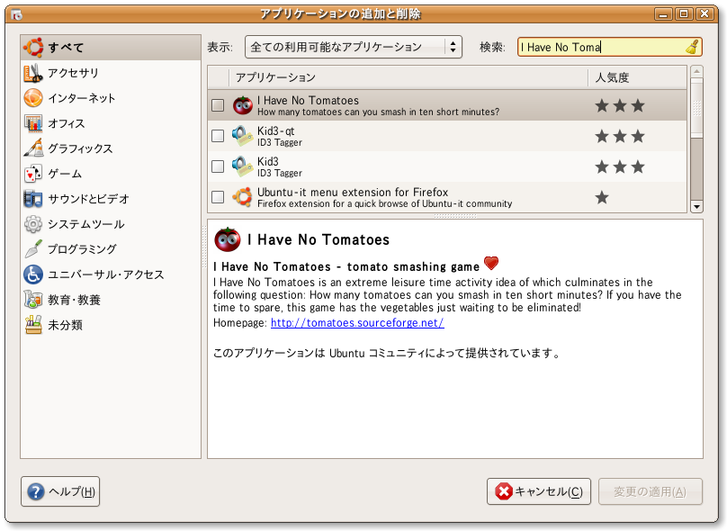Open the 表示 dropdown showing 全ての利用可能なアプリケーション
This screenshot has width=727, height=531.
click(354, 47)
